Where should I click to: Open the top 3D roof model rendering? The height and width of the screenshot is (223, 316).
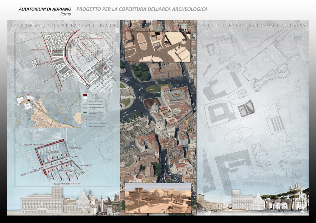pyautogui.click(x=157, y=46)
